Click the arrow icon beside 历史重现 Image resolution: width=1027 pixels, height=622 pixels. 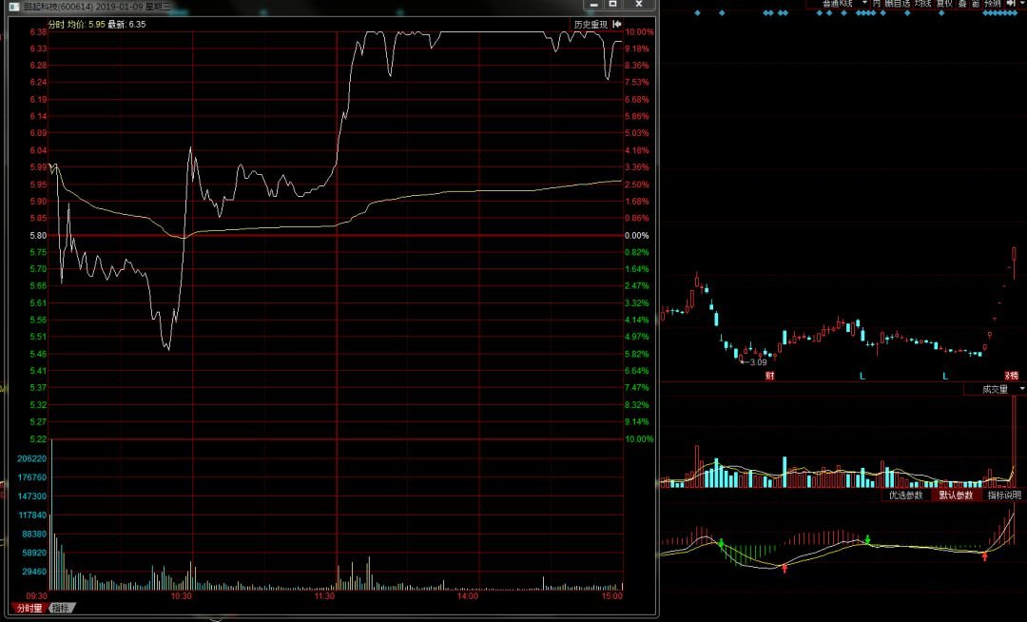(x=617, y=24)
